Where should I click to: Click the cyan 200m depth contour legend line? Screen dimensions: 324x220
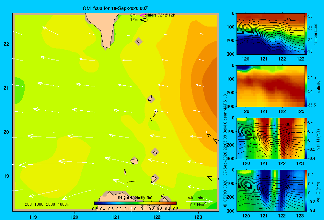tap(31, 208)
